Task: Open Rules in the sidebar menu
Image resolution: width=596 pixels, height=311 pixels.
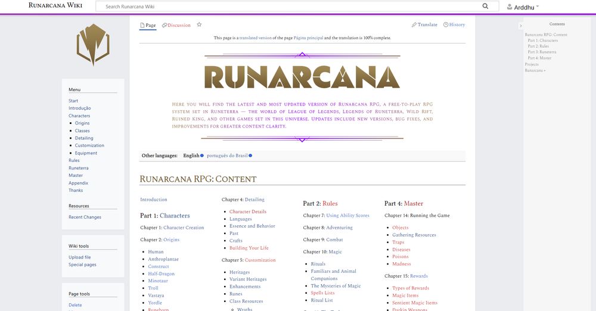Action: pyautogui.click(x=74, y=160)
